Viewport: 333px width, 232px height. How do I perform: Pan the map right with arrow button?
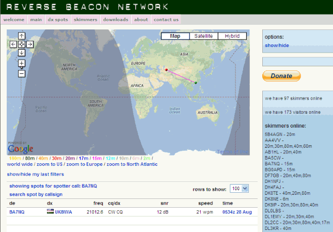click(x=30, y=44)
